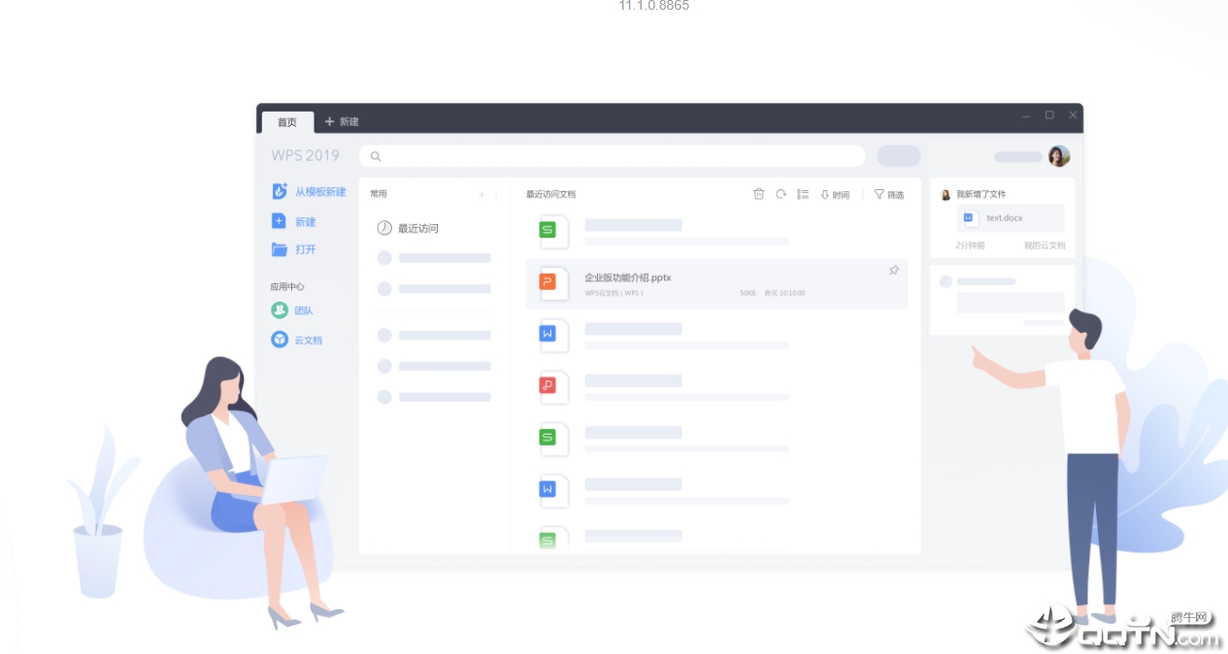Switch to the 首页 tab

(x=287, y=122)
